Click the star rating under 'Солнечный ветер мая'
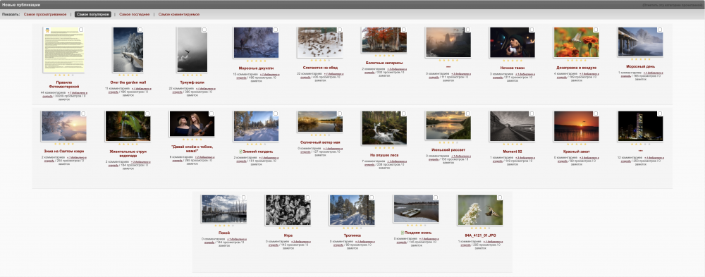Viewport: 705px width, 277px height. tap(320, 135)
